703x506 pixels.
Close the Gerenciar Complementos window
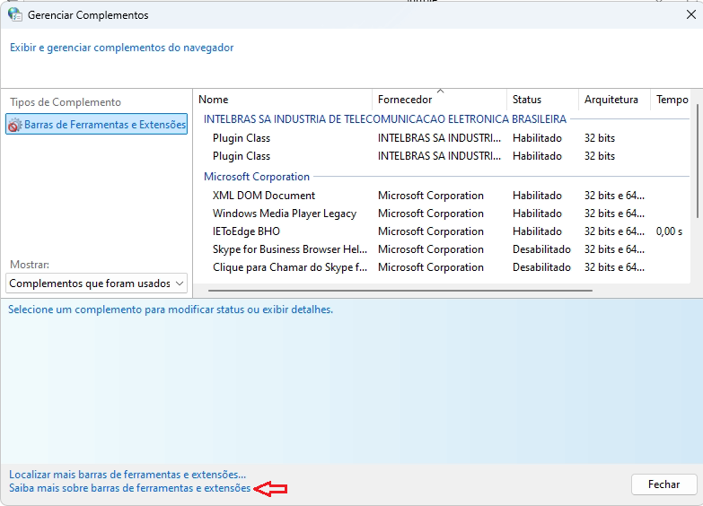click(x=691, y=14)
